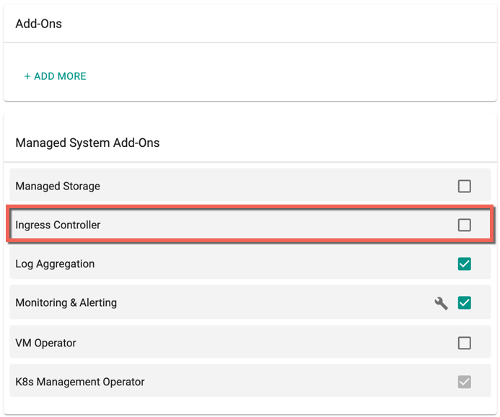Click the Managed System Add-Ons heading
500x417 pixels.
click(x=87, y=143)
